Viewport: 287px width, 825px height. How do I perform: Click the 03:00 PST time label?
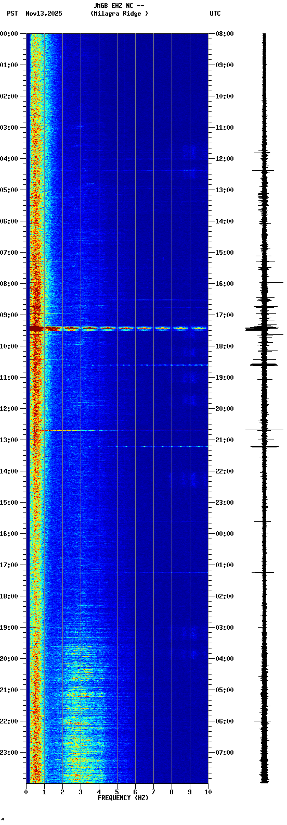pos(10,128)
